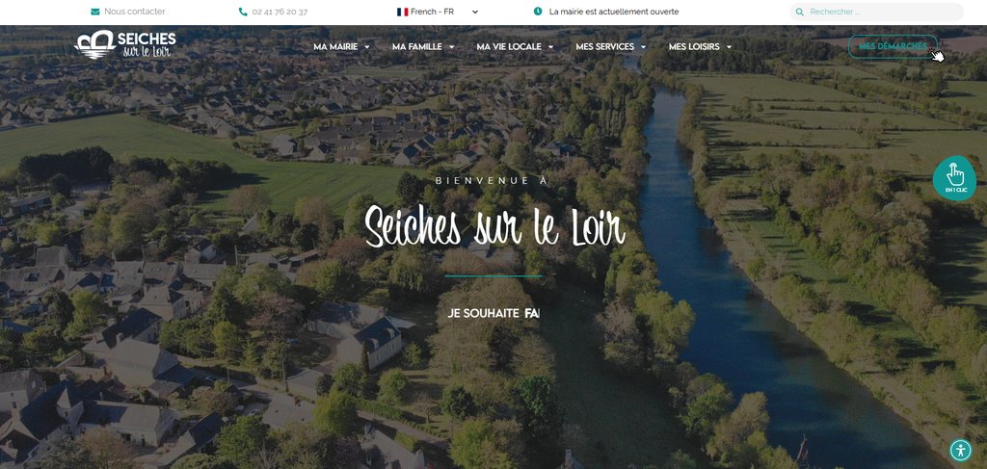Image resolution: width=987 pixels, height=469 pixels.
Task: Open the French - FR language dropdown
Action: (439, 12)
